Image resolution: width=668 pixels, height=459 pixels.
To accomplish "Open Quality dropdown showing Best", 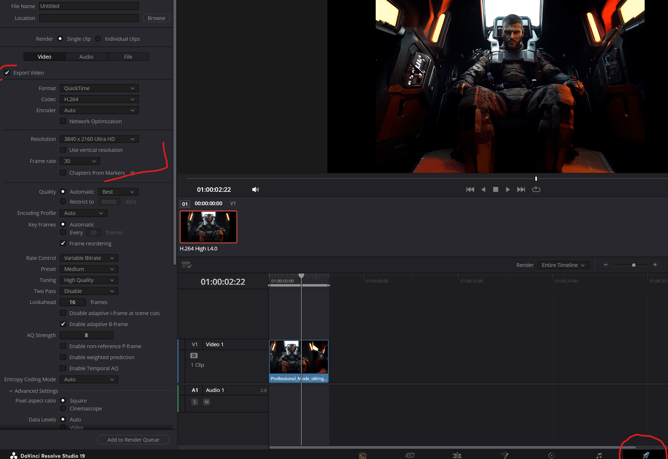I will (118, 192).
